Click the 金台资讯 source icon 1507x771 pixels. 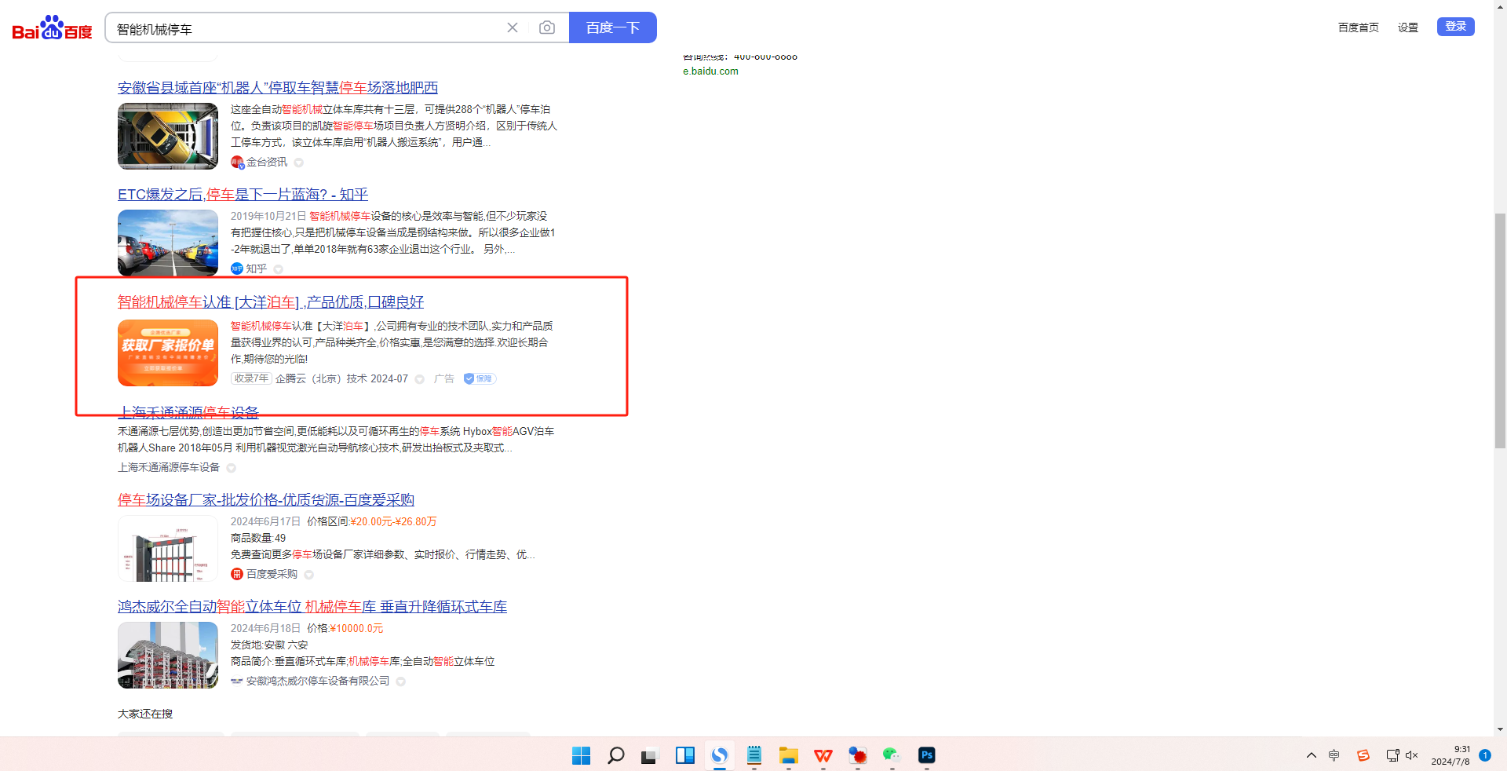[237, 163]
